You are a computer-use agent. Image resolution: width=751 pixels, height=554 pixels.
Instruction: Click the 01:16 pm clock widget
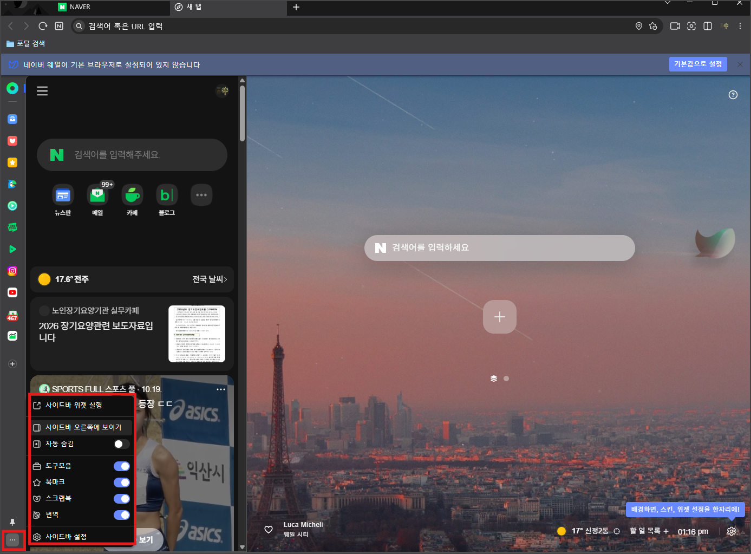click(x=693, y=532)
